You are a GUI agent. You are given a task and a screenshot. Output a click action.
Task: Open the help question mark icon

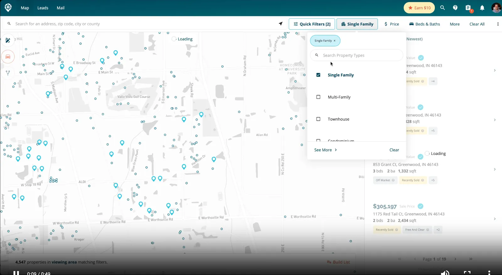pyautogui.click(x=455, y=8)
